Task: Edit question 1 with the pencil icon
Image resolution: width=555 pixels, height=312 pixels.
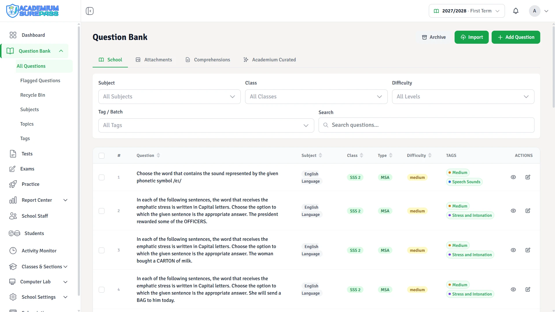Action: click(x=528, y=177)
